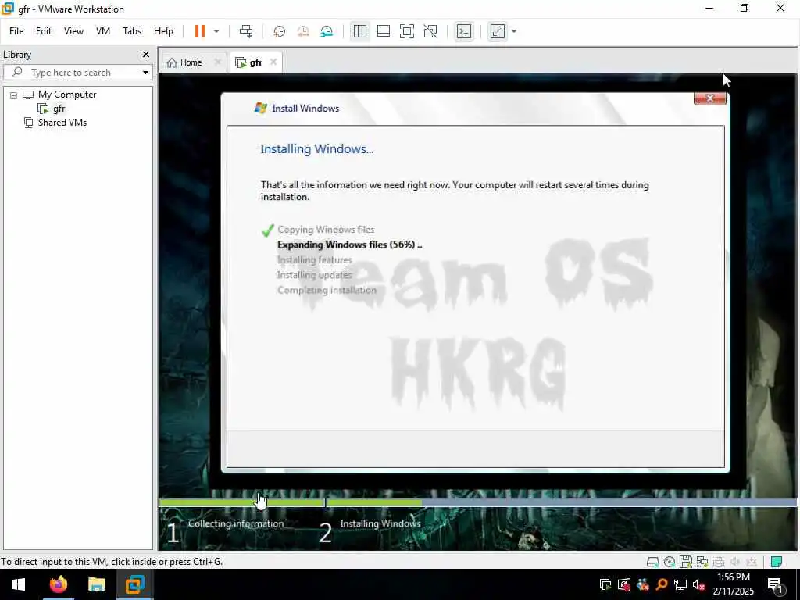Open the console view toolbar icon

[464, 31]
